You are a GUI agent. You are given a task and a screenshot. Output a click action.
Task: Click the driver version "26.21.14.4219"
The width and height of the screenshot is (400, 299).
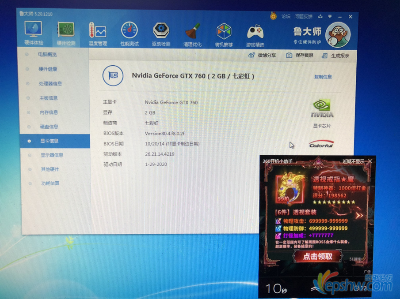point(160,154)
